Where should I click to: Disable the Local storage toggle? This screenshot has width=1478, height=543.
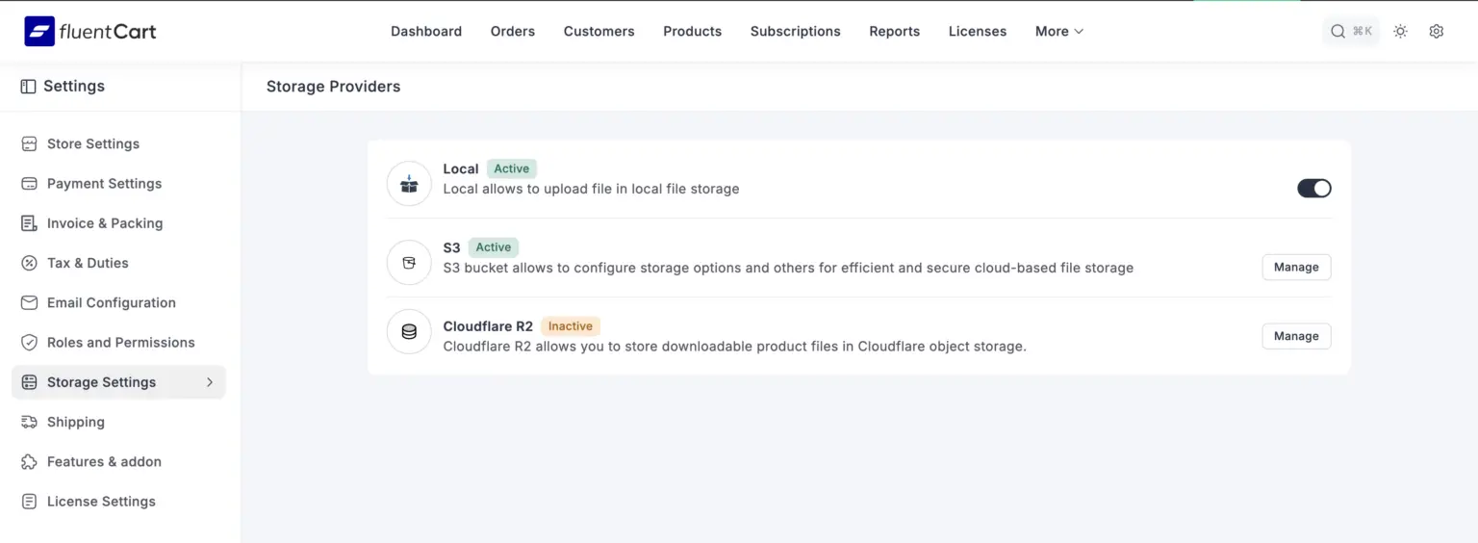[x=1314, y=188]
